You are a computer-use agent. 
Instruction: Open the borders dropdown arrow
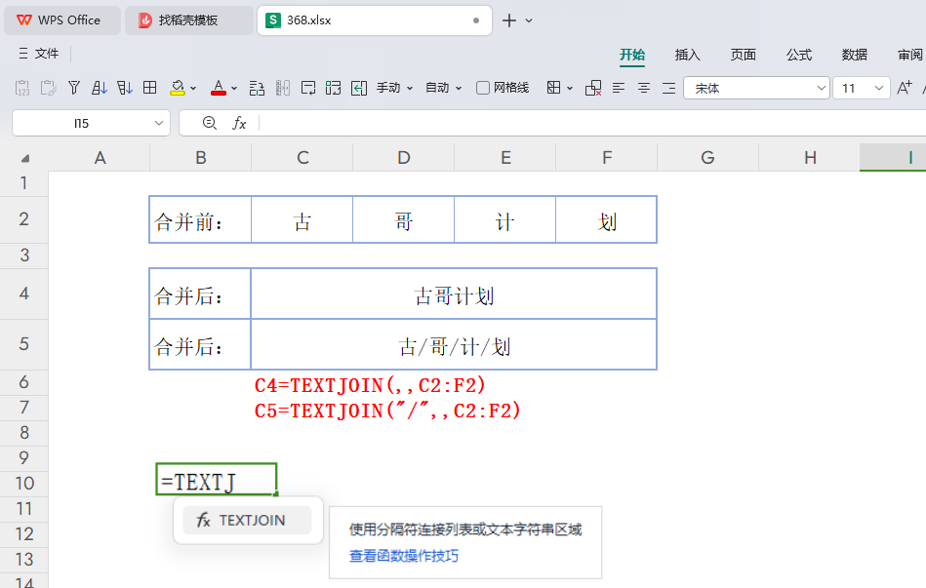[x=570, y=89]
